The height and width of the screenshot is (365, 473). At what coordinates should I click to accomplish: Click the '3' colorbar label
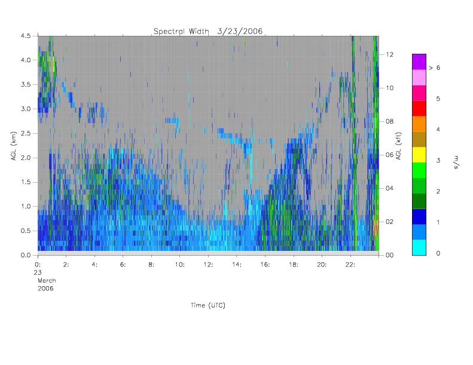click(x=438, y=161)
